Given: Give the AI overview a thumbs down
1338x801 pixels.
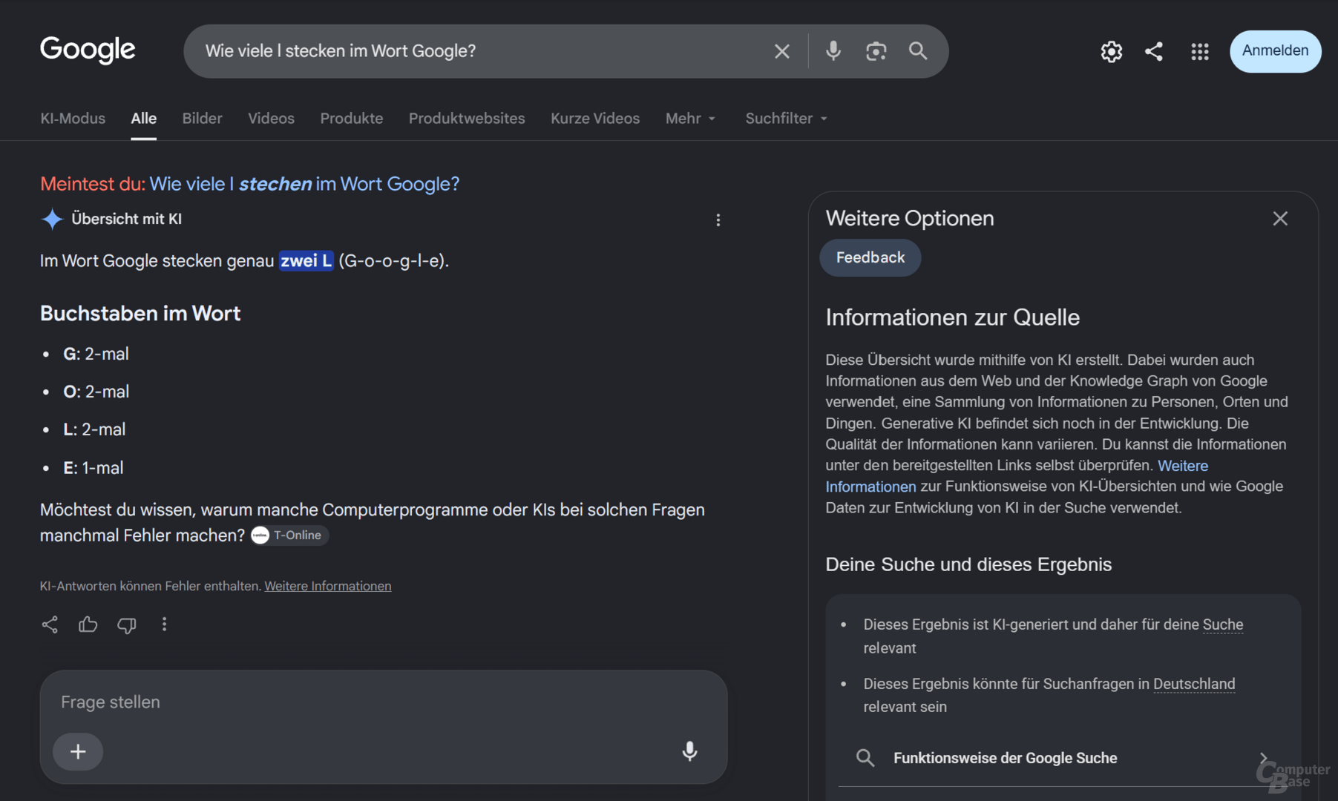Looking at the screenshot, I should click(x=127, y=625).
